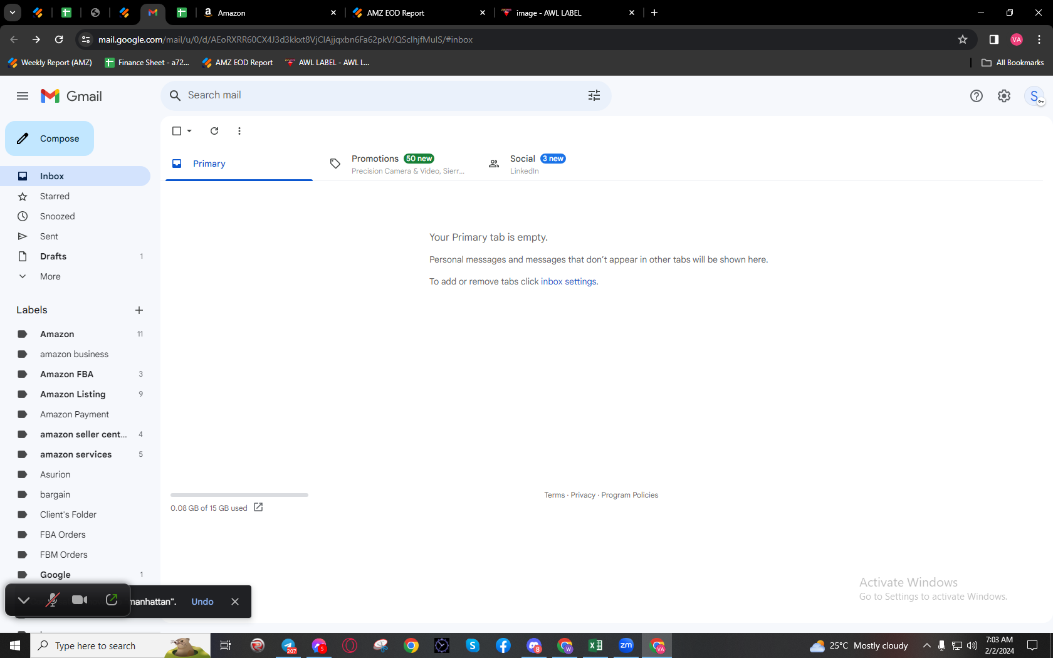Open Gmail settings gear

[x=1004, y=96]
